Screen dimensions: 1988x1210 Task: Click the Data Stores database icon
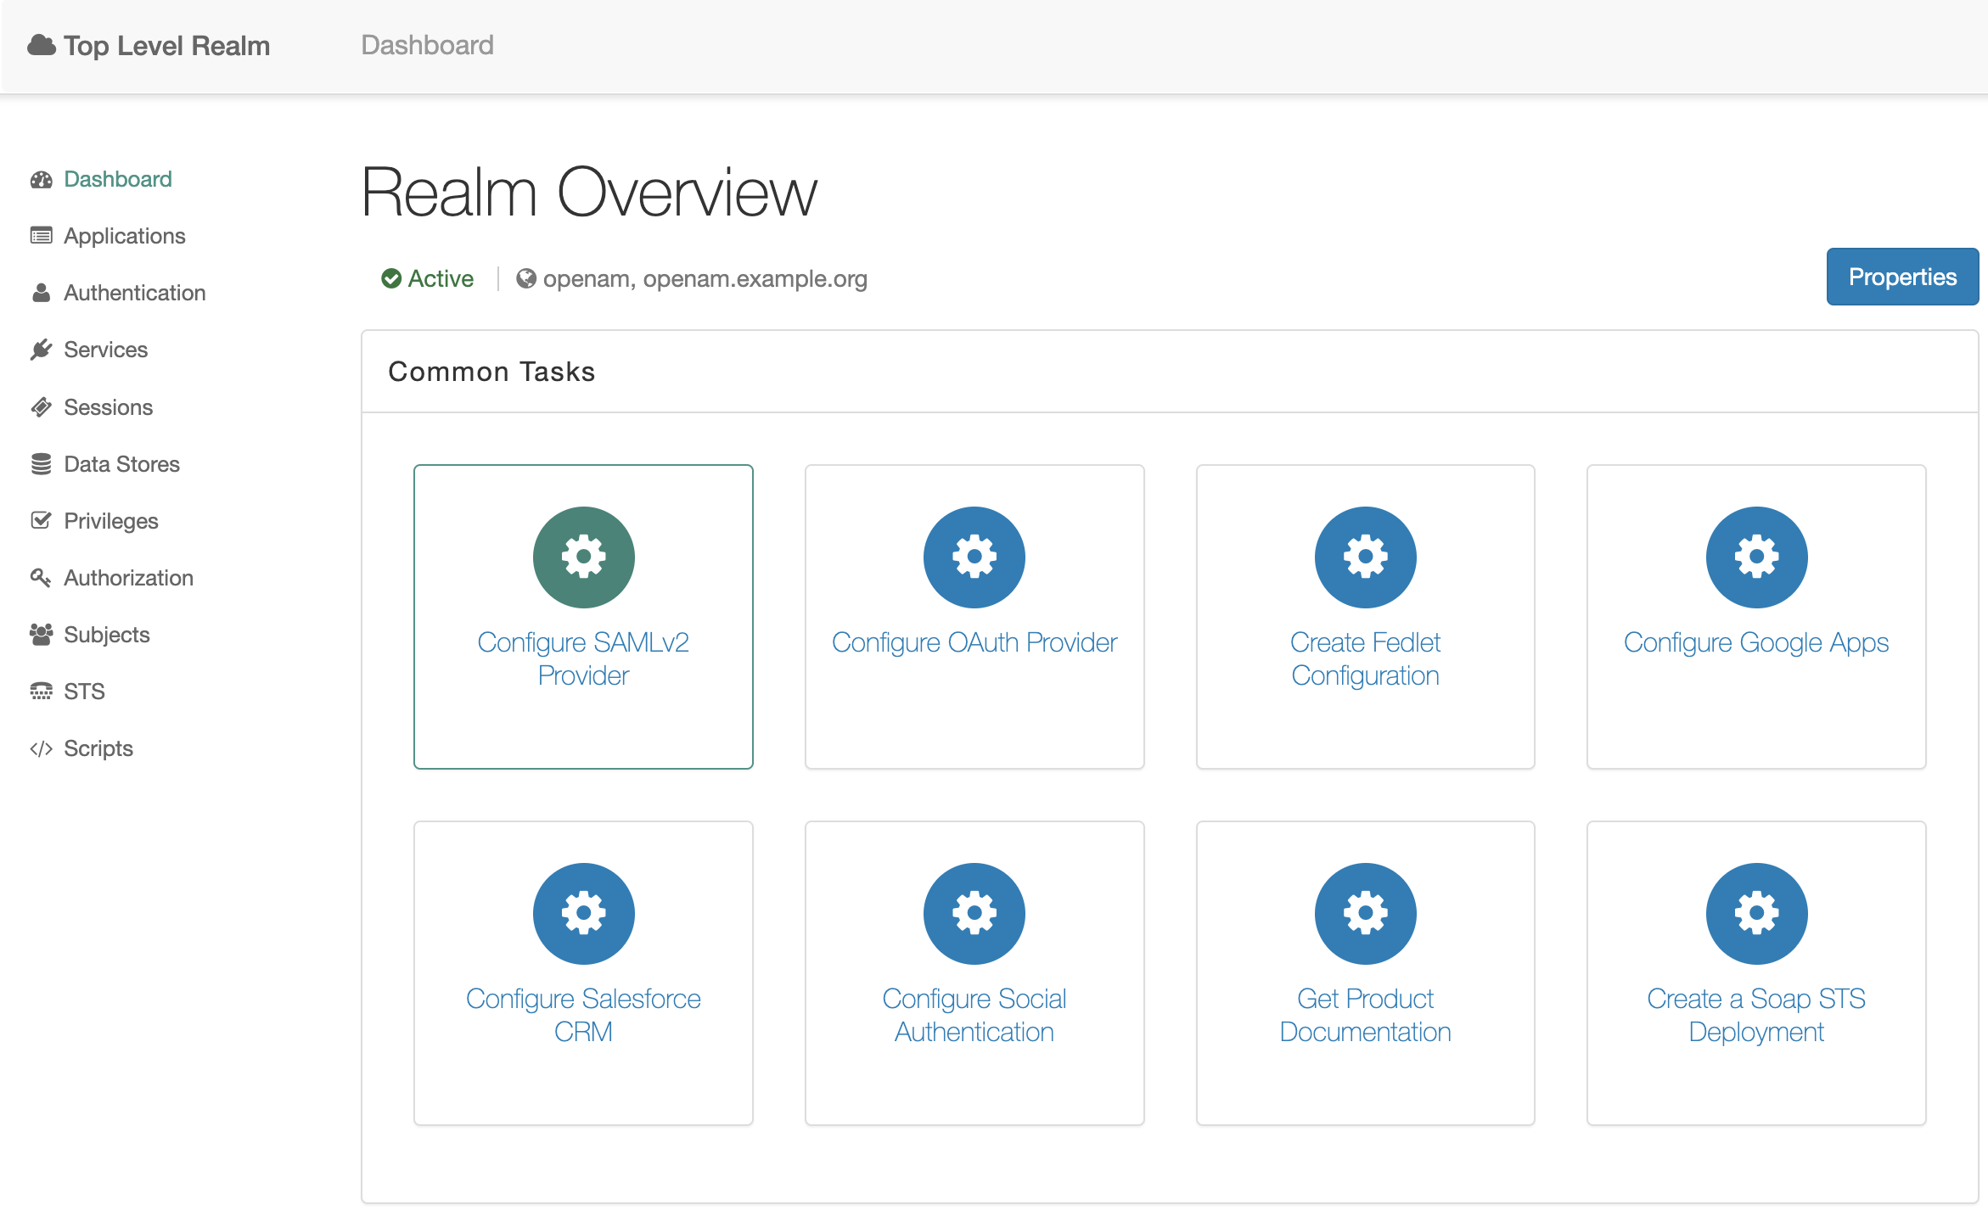[x=41, y=464]
